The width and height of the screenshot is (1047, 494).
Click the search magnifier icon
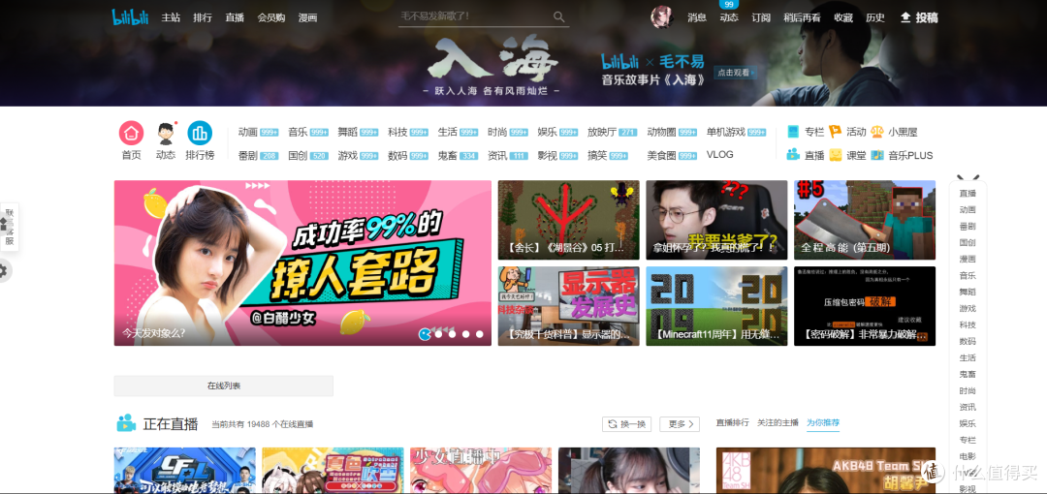click(559, 16)
